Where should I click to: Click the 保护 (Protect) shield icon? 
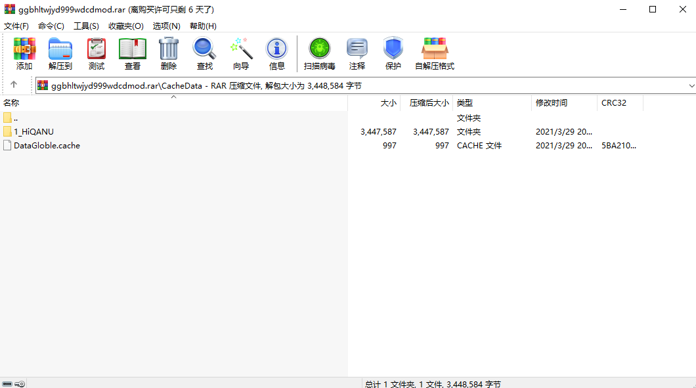[393, 49]
